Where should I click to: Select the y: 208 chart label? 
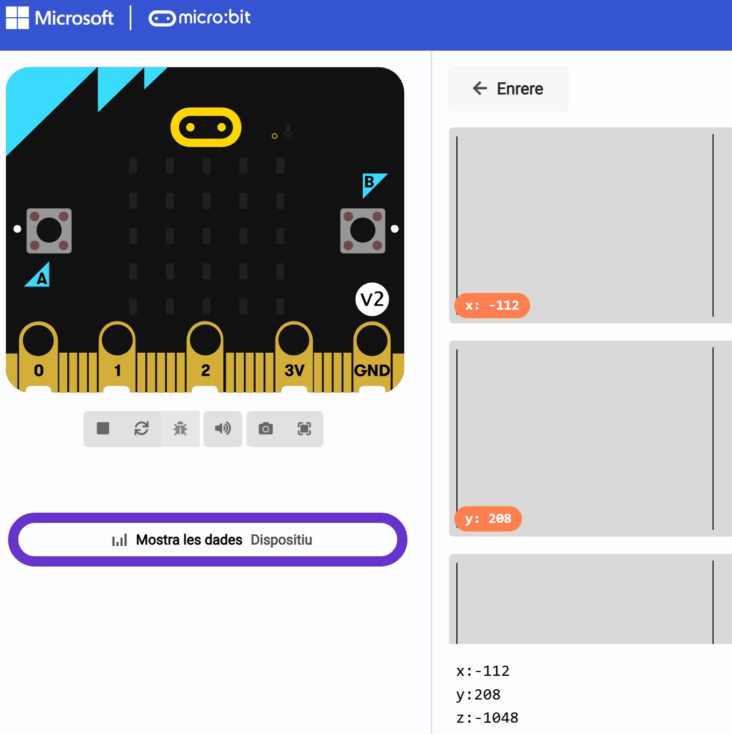[x=488, y=519]
